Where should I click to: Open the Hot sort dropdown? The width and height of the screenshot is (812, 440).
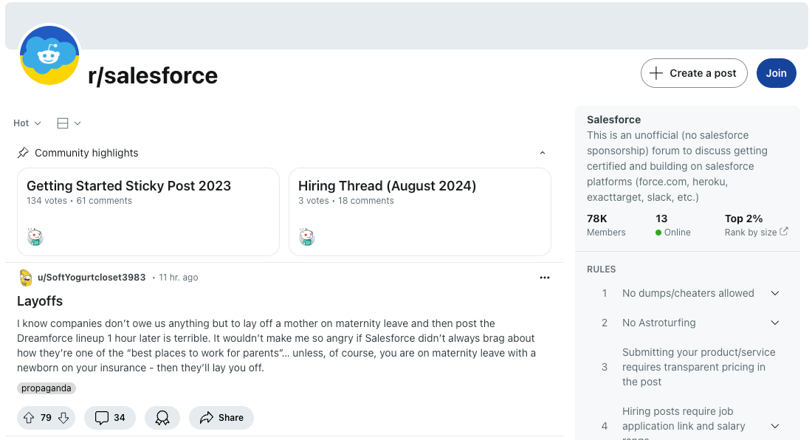27,123
